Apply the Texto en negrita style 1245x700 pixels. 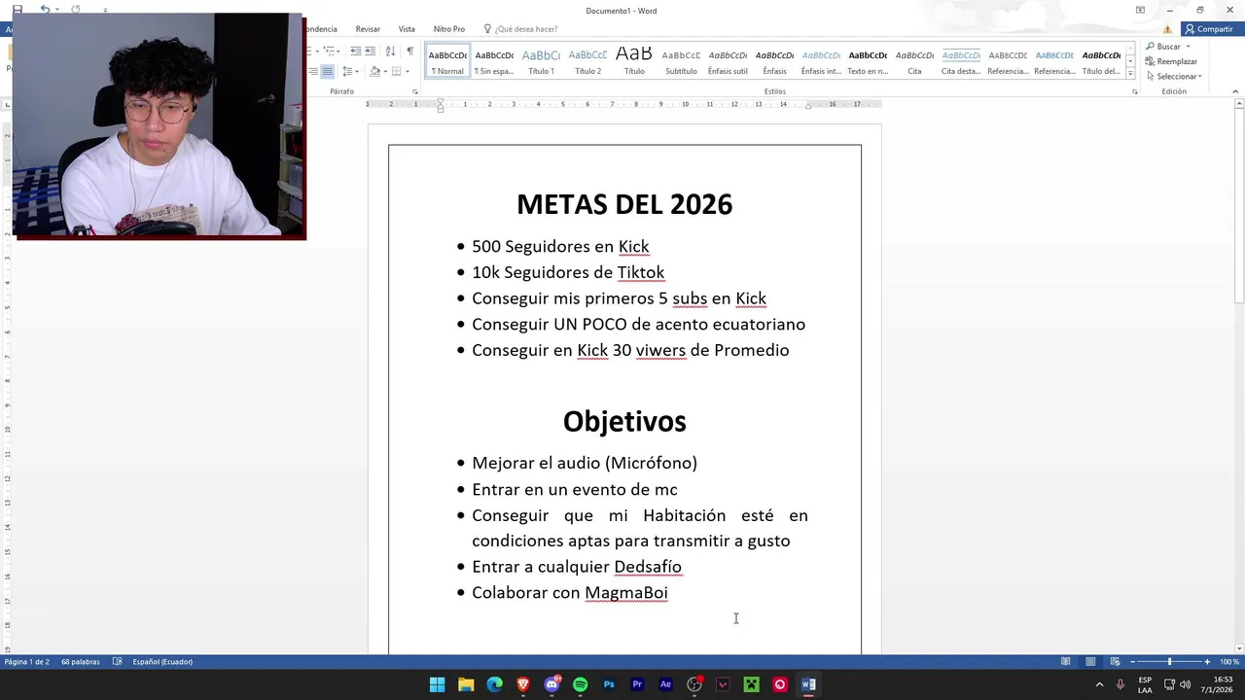(x=868, y=60)
